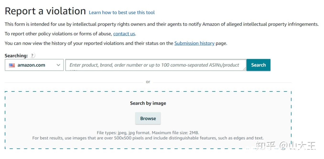
Task: Open the amazon.com marketplace dropdown
Action: click(34, 65)
